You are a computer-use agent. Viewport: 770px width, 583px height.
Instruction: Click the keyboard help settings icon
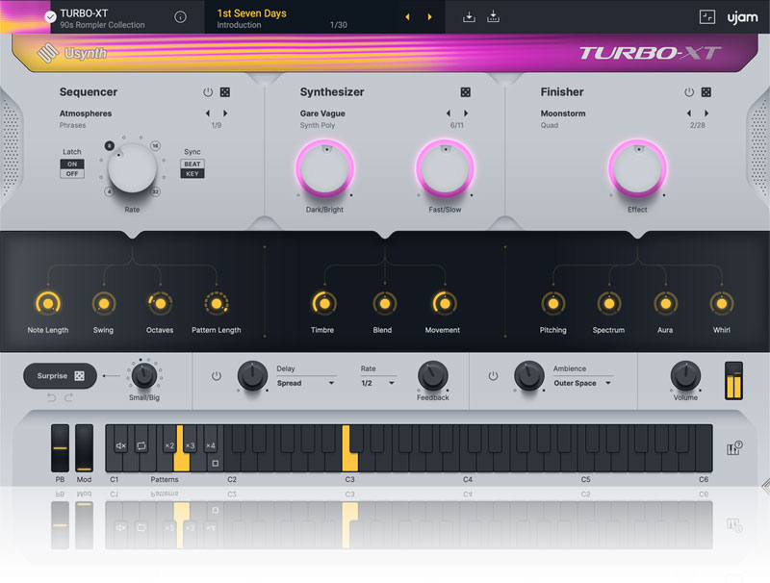733,448
